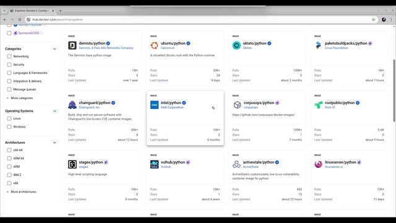Screen dimensions: 396x223
Task: Open the Canonical publisher link
Action: click(168, 48)
